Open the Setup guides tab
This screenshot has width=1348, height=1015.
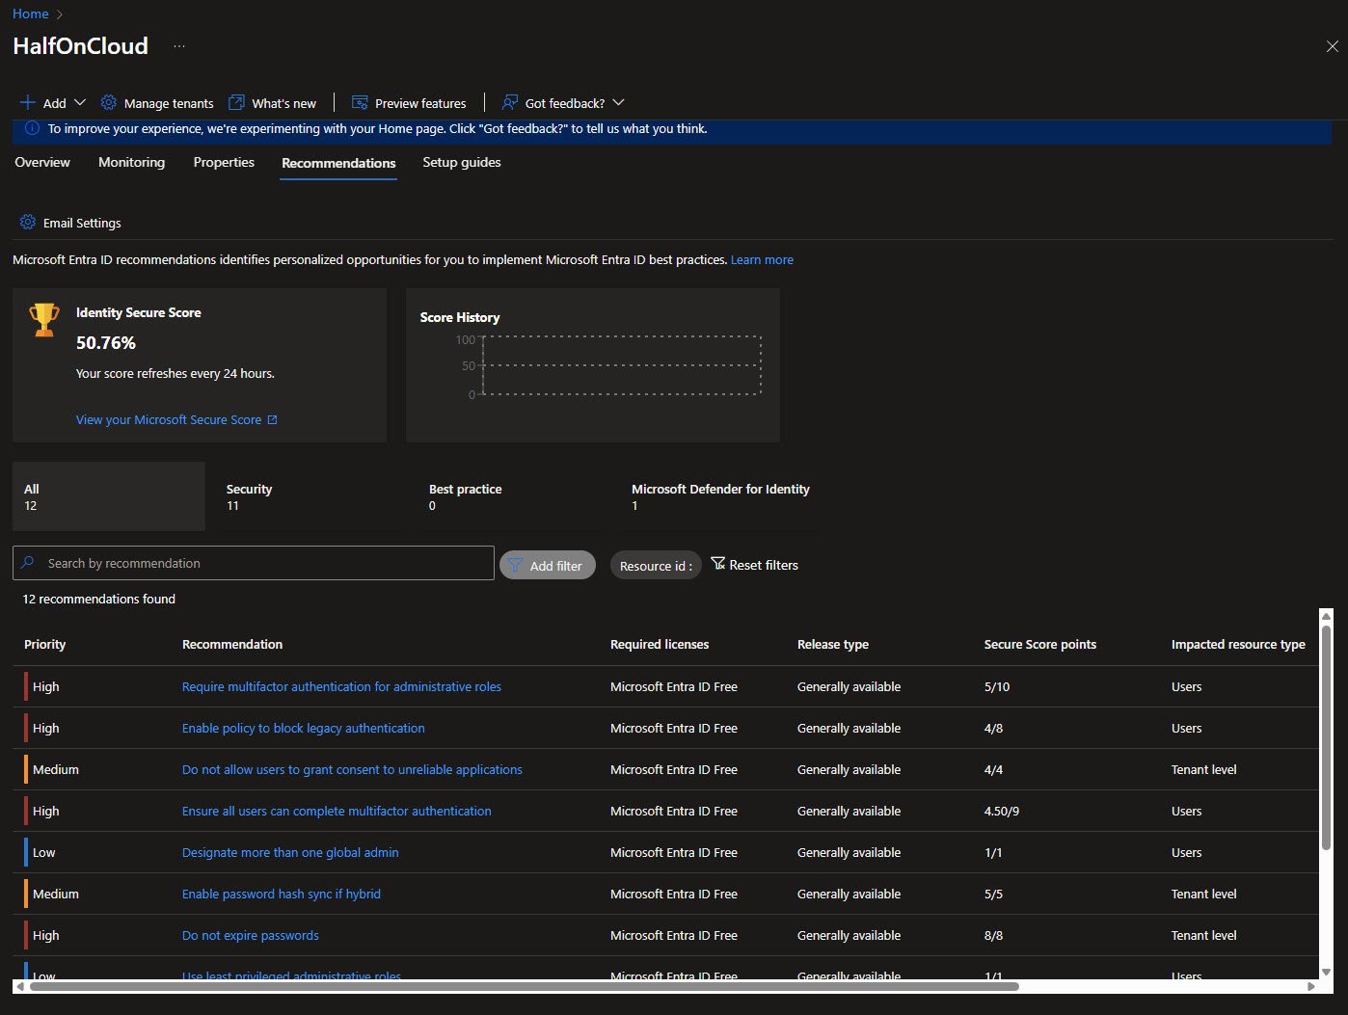pos(461,163)
